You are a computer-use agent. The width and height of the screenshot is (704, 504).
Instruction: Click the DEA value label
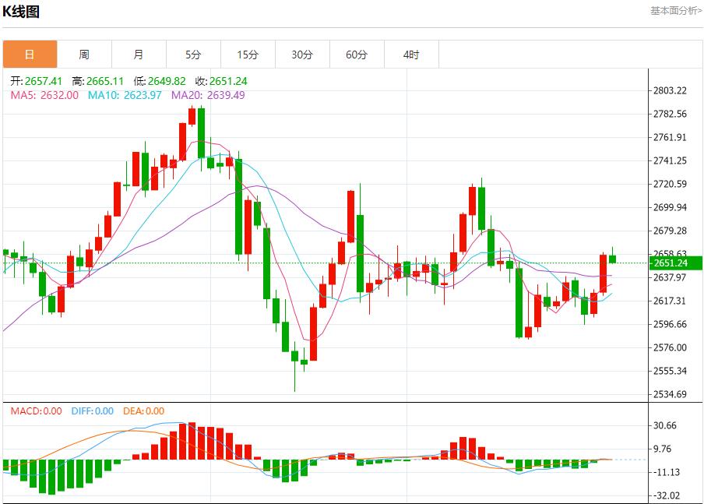click(x=143, y=411)
